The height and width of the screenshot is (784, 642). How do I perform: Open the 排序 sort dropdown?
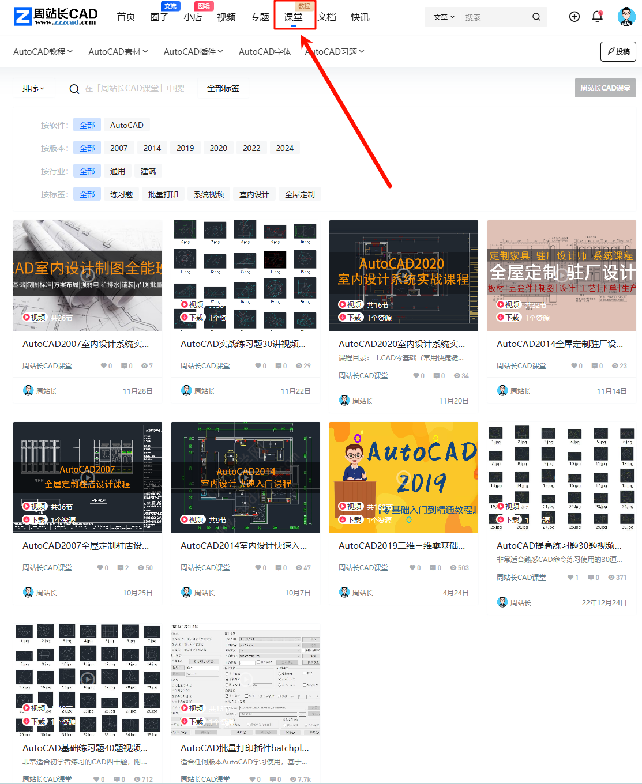point(33,88)
